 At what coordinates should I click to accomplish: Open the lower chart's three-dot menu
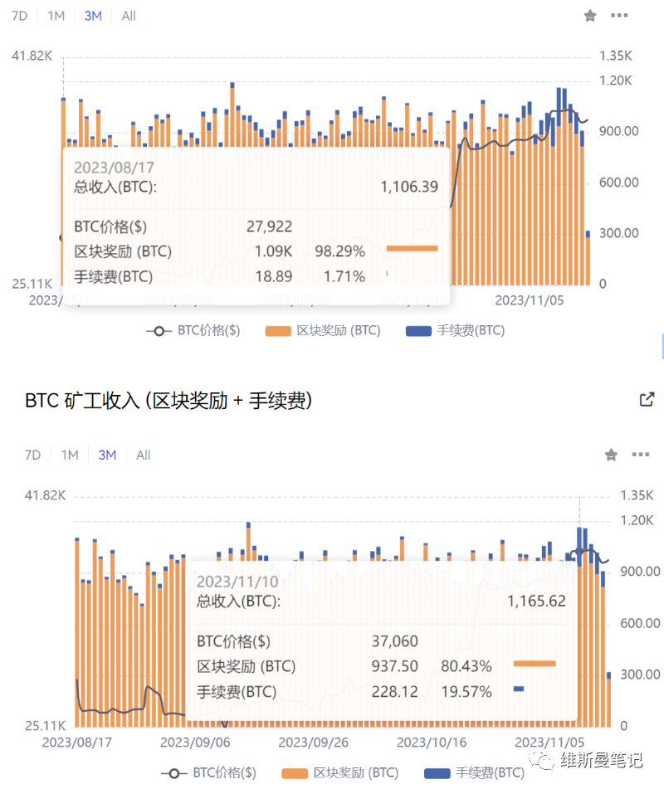[641, 455]
